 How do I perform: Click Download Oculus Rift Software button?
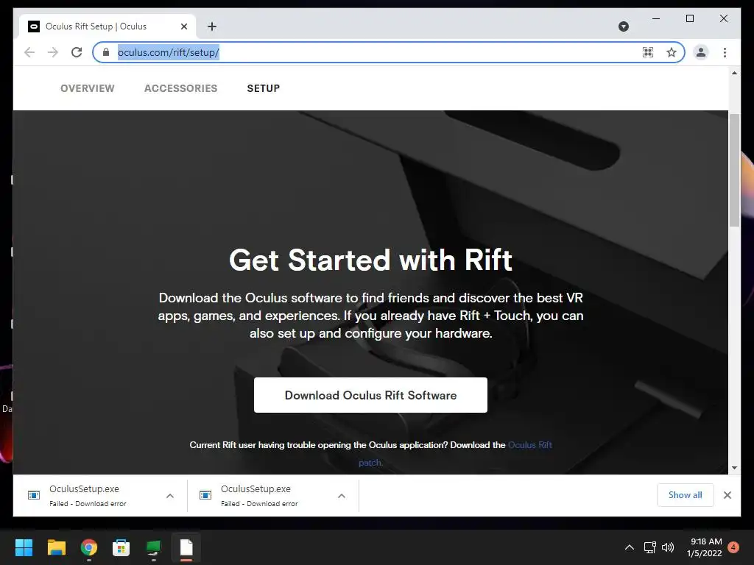pos(371,395)
